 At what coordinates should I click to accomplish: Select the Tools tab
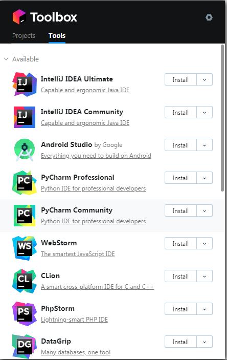57,35
